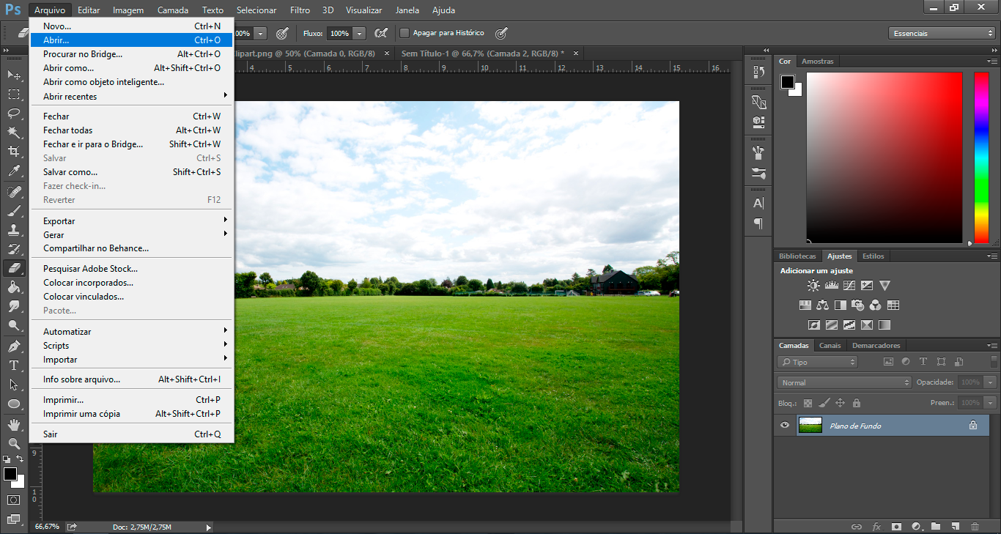
Task: Open the Normal blend mode dropdown
Action: click(844, 382)
